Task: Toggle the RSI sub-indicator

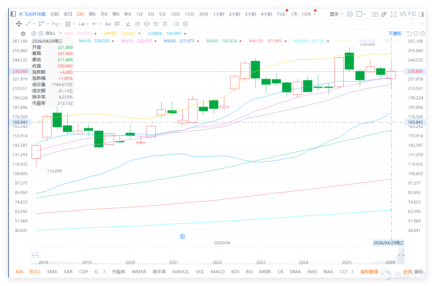Action: pos(249,272)
